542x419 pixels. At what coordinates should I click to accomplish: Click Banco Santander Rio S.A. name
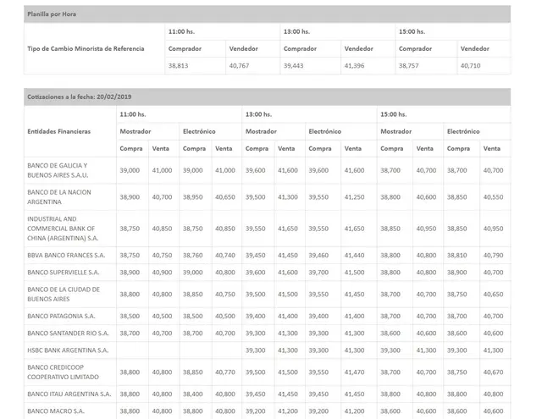click(x=68, y=333)
